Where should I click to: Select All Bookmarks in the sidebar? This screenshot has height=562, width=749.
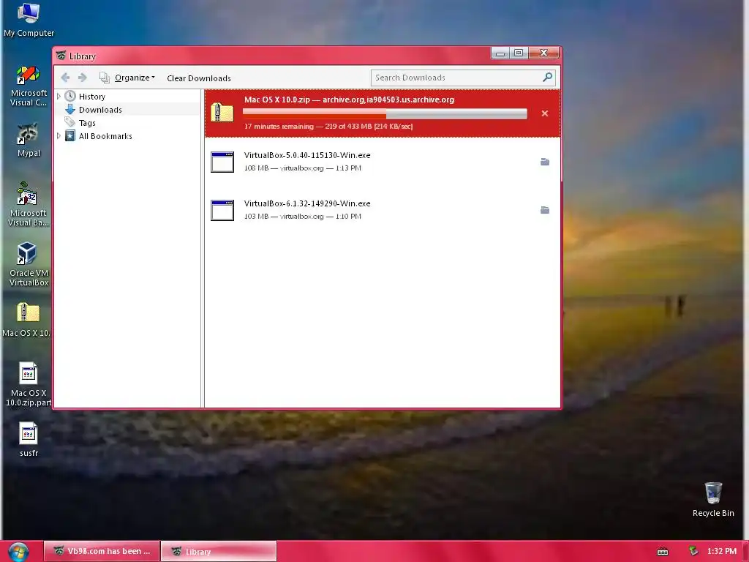point(105,136)
